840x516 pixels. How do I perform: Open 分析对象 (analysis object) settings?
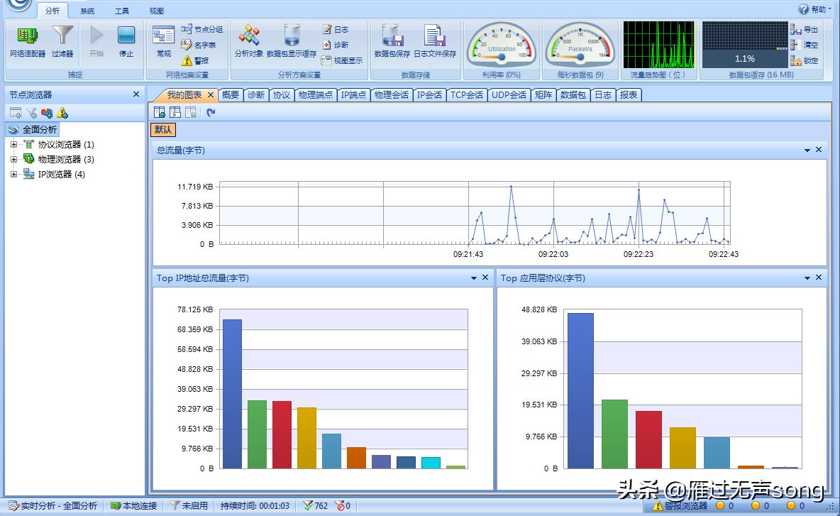pos(250,43)
